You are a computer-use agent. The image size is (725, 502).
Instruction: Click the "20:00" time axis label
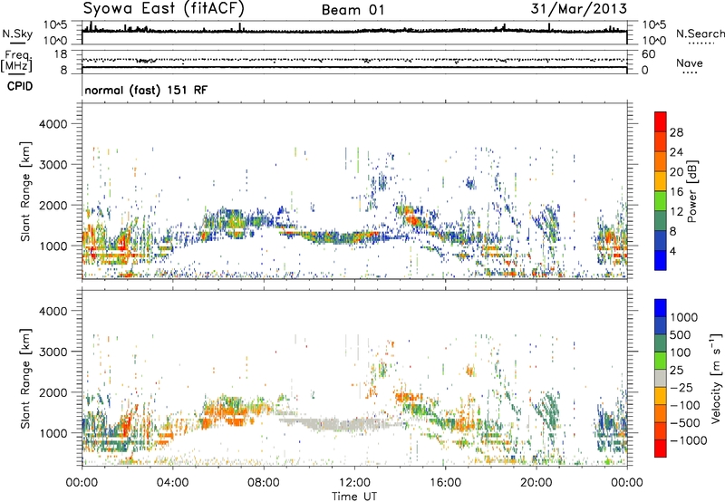pos(536,482)
